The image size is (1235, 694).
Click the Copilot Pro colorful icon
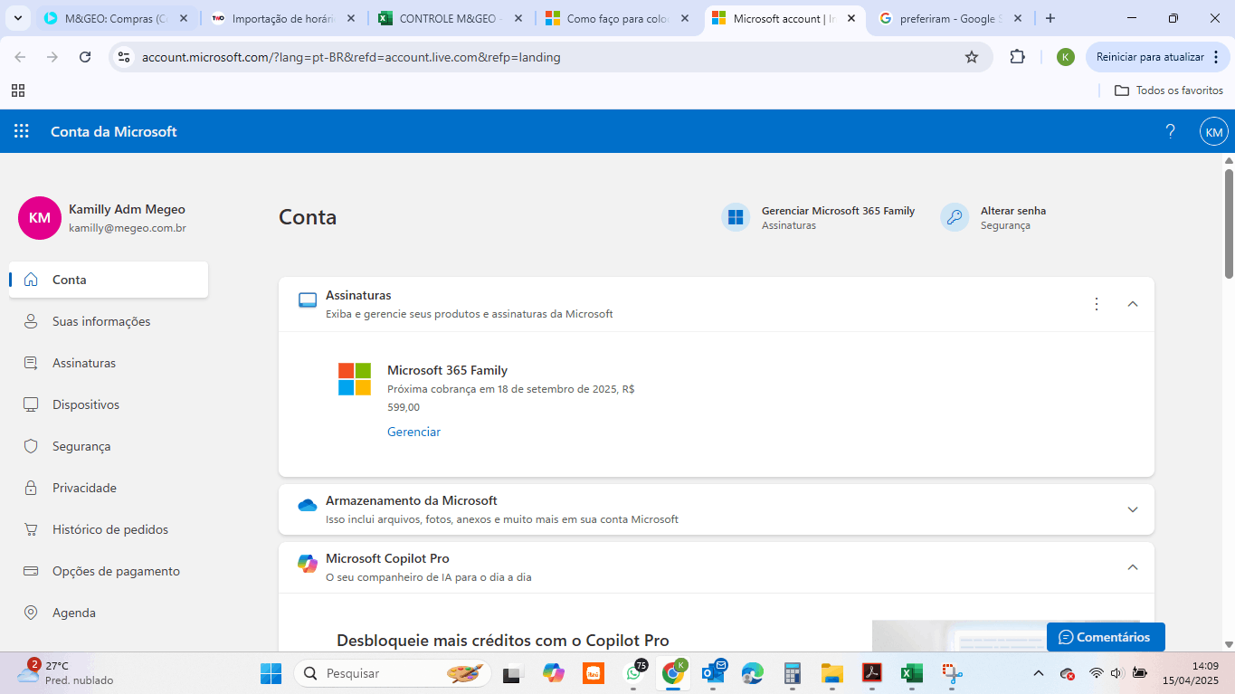pos(308,564)
